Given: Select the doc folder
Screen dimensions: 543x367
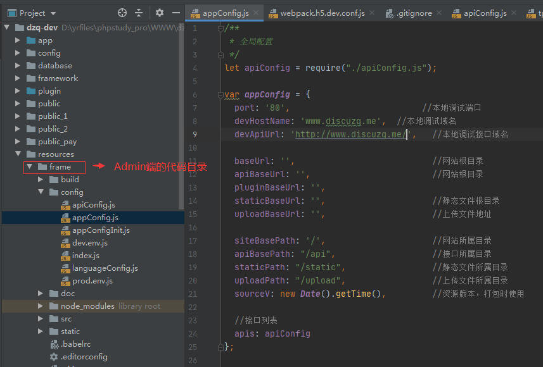Looking at the screenshot, I should pyautogui.click(x=68, y=294).
